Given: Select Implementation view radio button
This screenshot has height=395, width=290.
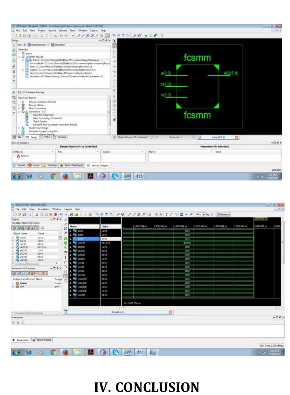Looking at the screenshot, I should tap(25, 45).
